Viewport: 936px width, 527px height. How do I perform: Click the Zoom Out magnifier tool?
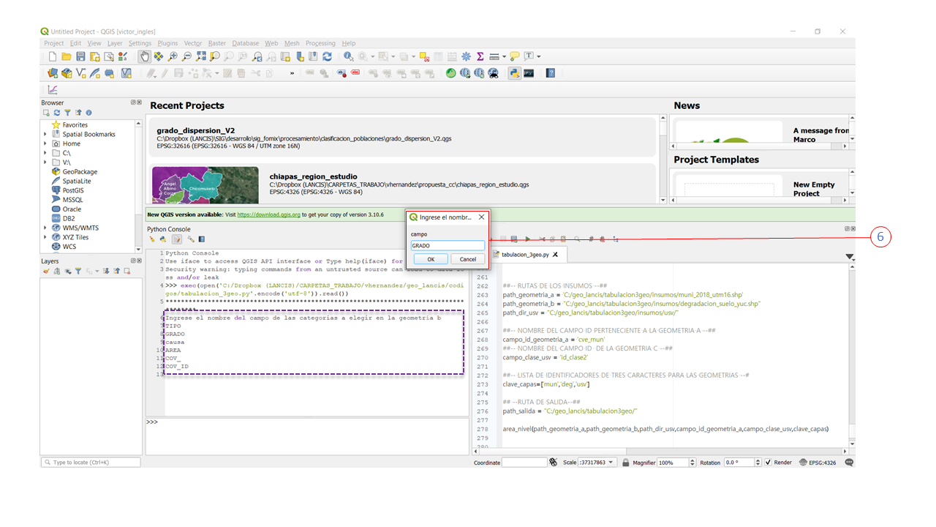186,56
